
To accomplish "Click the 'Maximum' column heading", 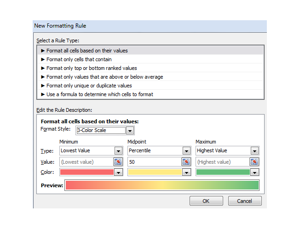I will (206, 142).
